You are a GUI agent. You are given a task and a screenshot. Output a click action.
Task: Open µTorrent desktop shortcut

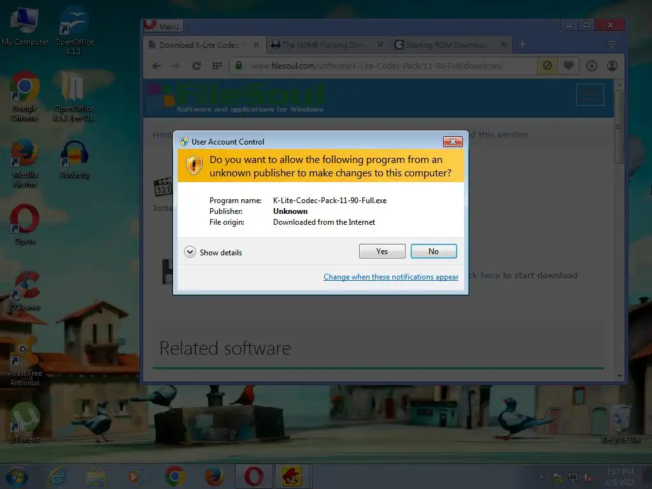click(25, 423)
